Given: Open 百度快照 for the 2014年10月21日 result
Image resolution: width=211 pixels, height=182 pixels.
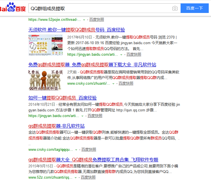Looking at the screenshot, I should click(x=95, y=116).
